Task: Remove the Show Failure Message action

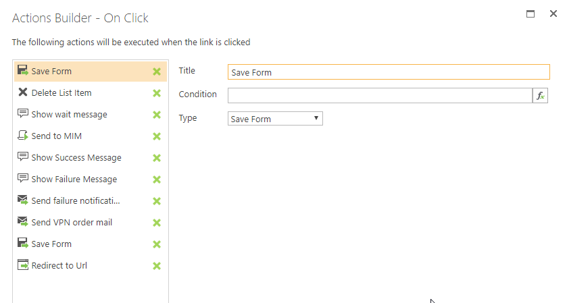Action: coord(157,180)
